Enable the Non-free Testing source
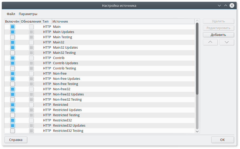240x149 pixels. pyautogui.click(x=13, y=84)
